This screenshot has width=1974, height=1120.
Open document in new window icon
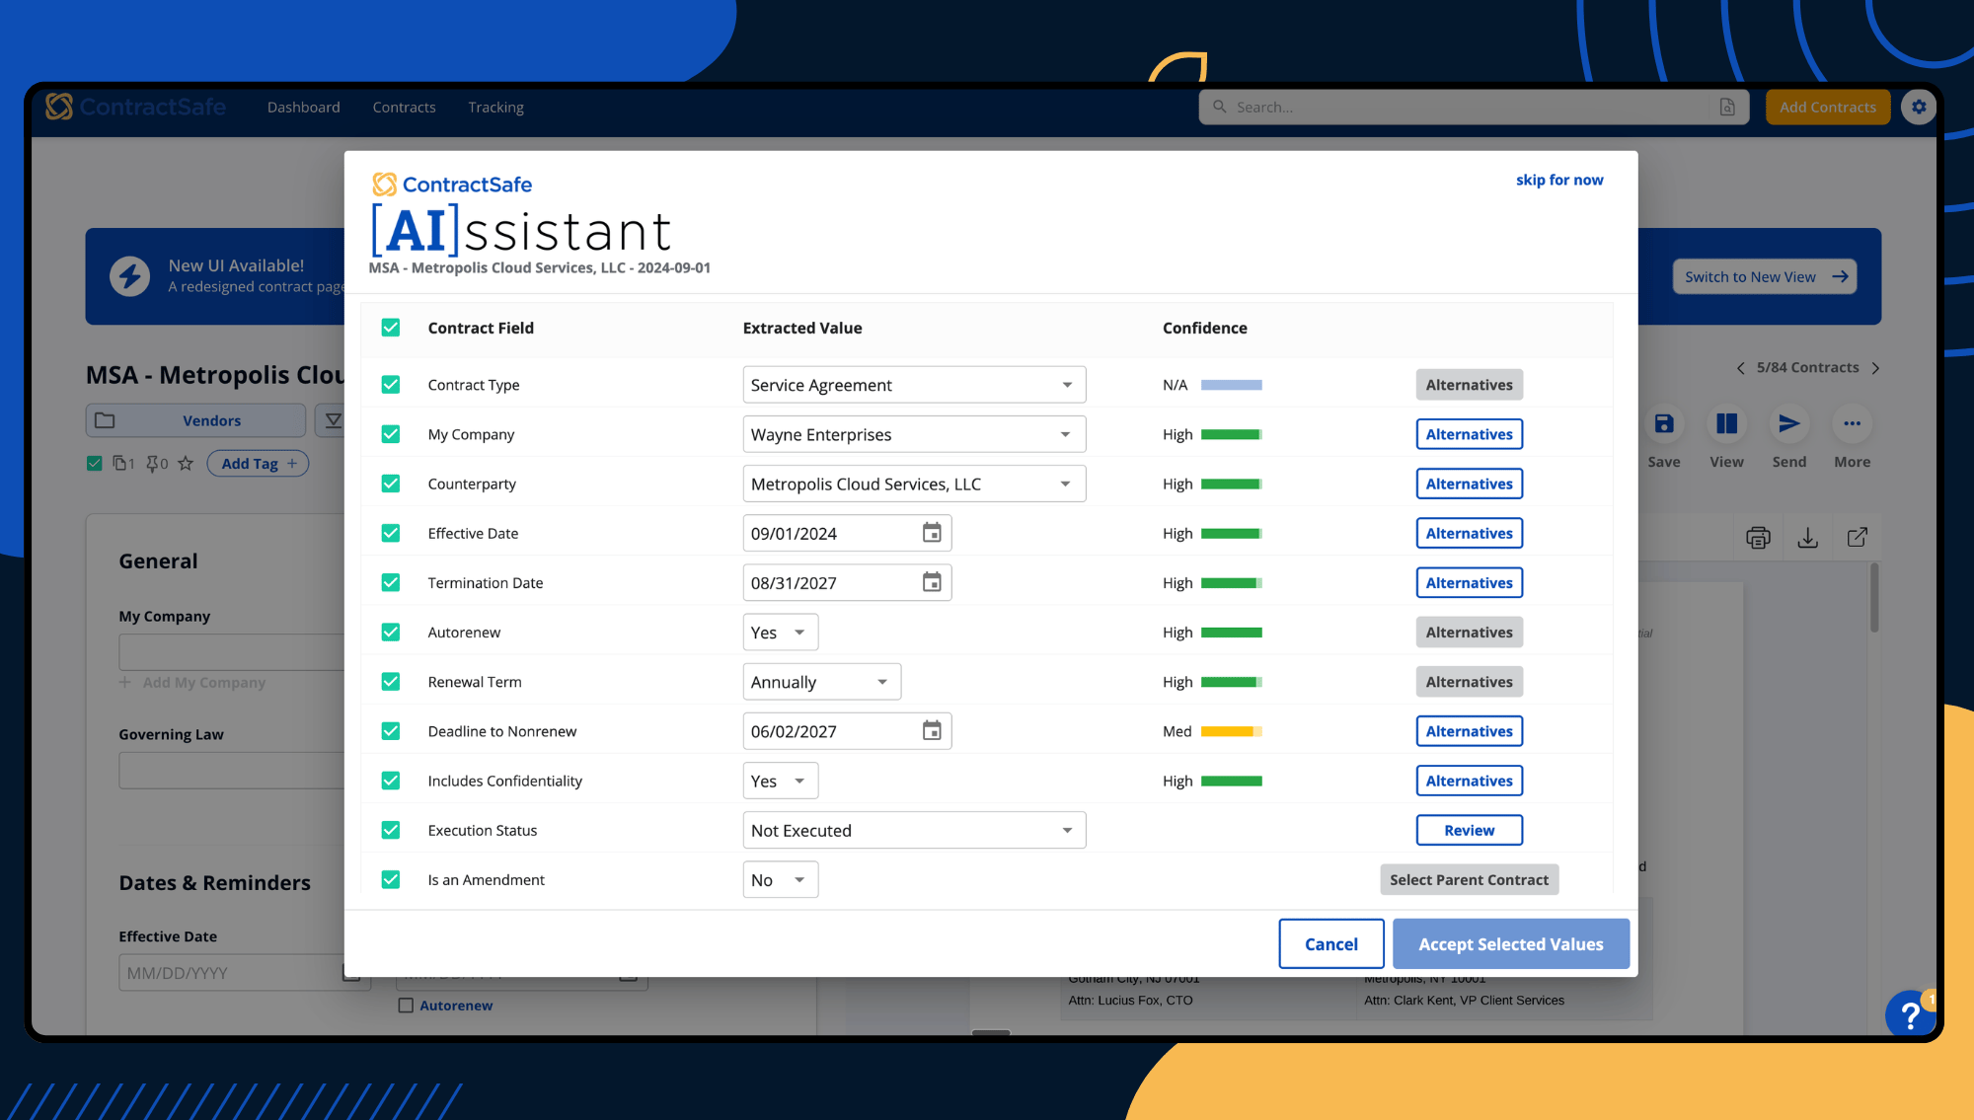(1857, 538)
